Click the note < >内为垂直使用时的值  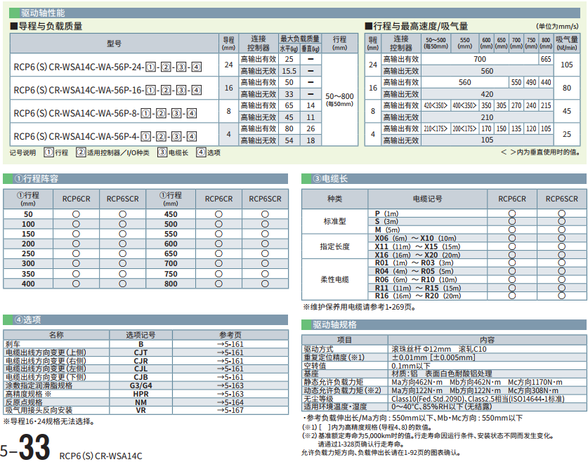pyautogui.click(x=540, y=152)
